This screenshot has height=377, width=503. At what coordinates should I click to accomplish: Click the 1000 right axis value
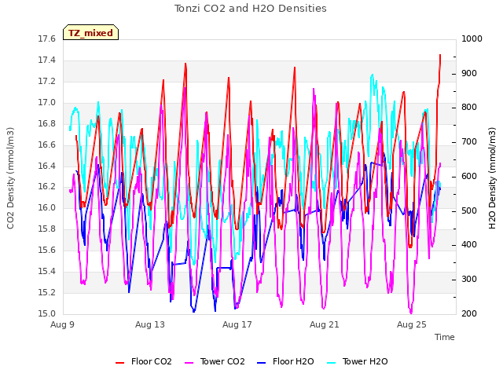pos(472,39)
